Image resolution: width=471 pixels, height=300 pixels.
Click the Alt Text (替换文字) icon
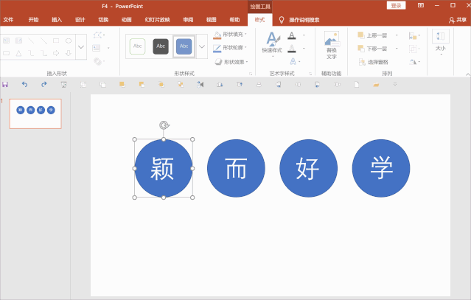(331, 45)
